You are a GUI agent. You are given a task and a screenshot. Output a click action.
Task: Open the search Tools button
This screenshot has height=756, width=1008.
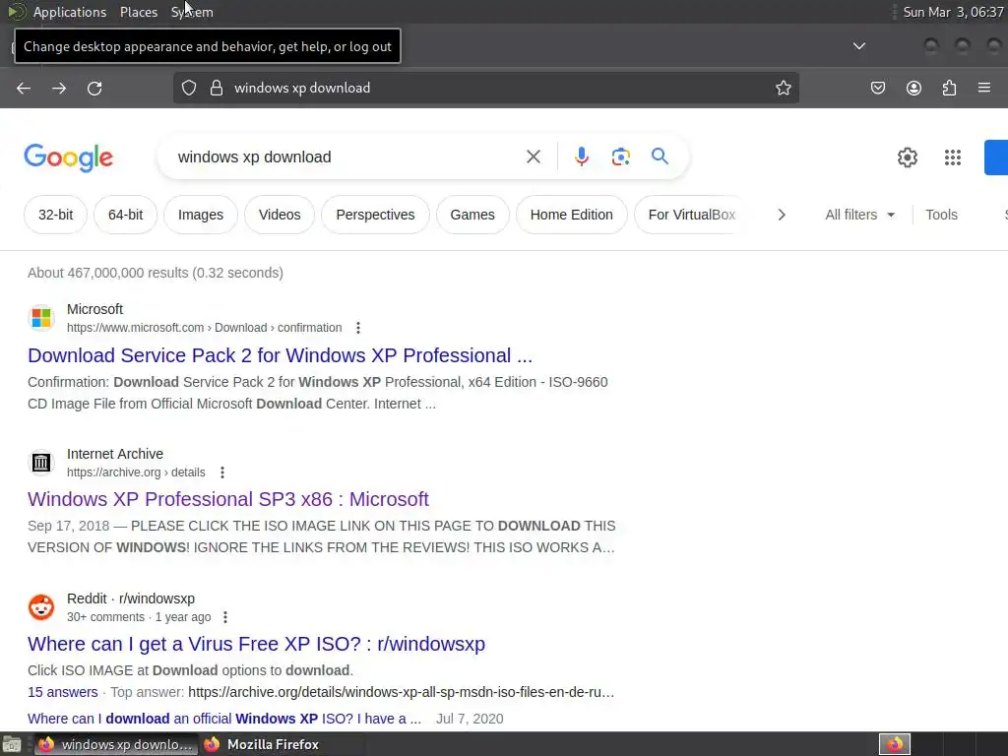click(941, 215)
